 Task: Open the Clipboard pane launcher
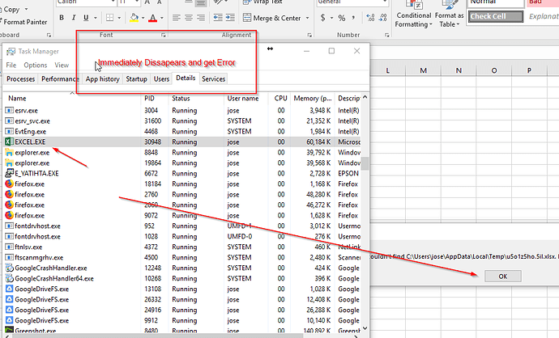(49, 35)
